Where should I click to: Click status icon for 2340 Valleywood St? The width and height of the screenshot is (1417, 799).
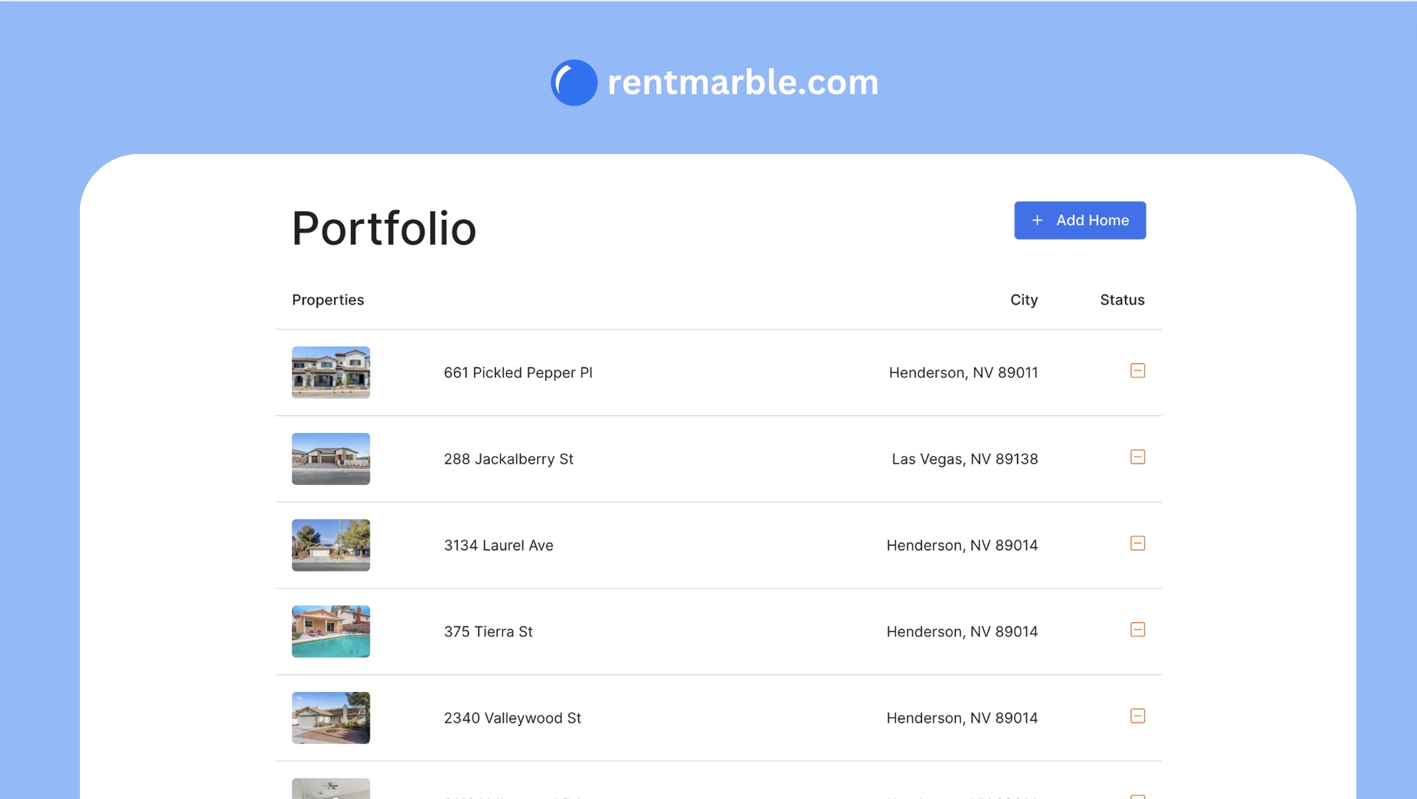click(1137, 716)
